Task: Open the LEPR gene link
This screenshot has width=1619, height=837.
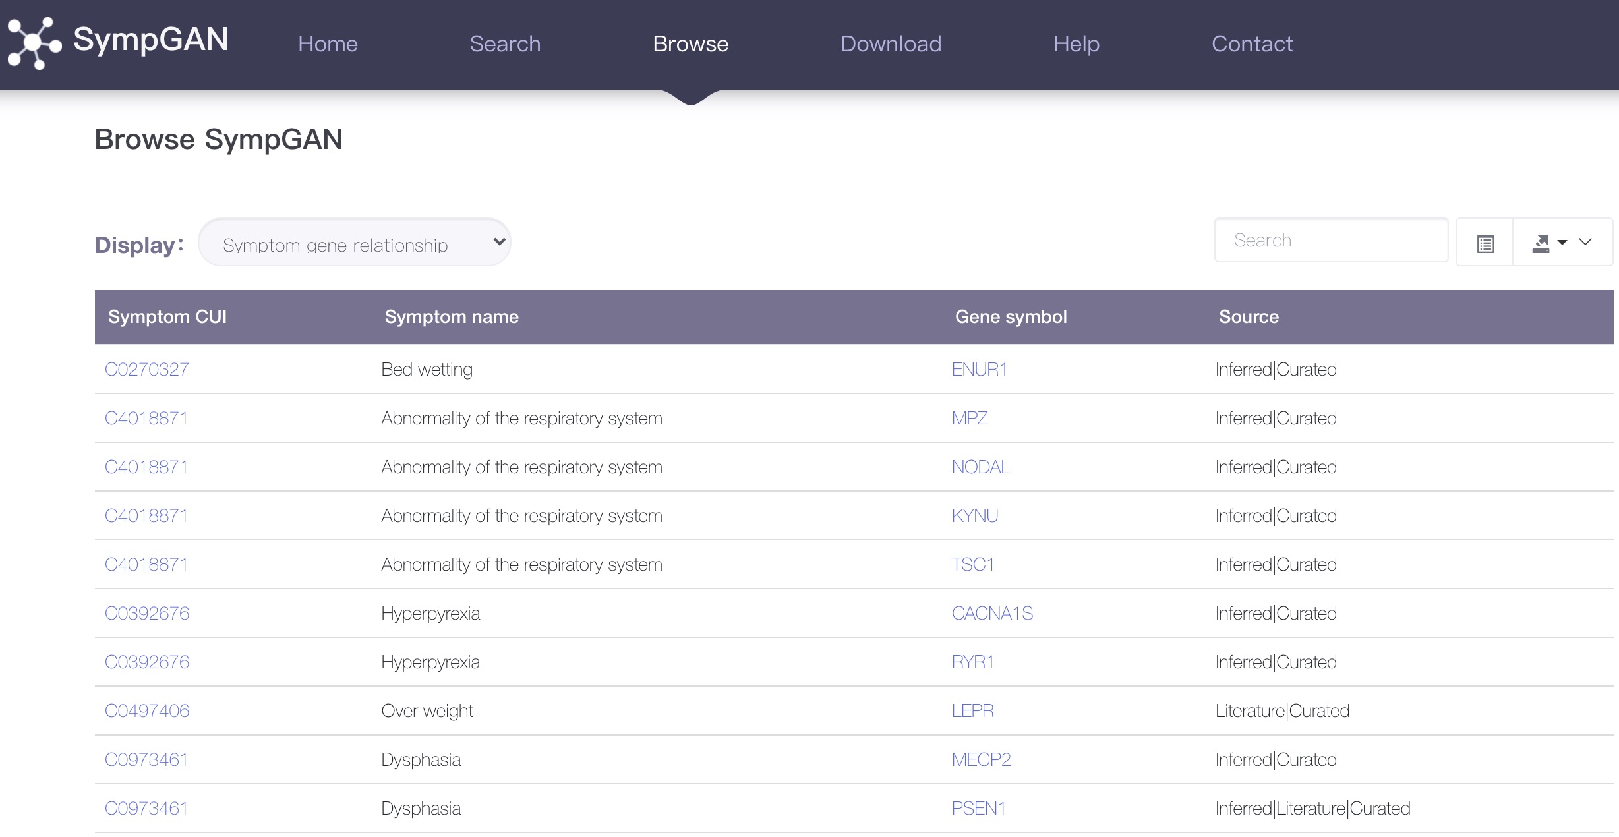Action: tap(972, 711)
